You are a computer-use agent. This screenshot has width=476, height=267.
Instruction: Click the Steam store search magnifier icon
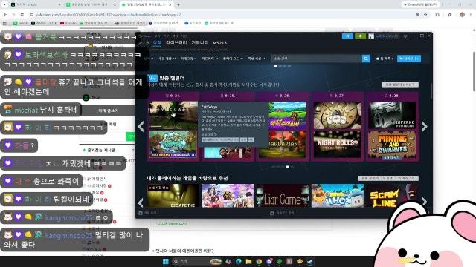pos(366,59)
